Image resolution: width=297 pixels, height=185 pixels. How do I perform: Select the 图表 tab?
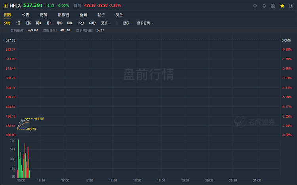pyautogui.click(x=8, y=15)
